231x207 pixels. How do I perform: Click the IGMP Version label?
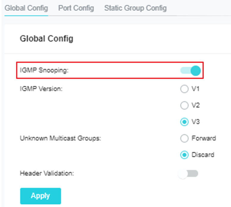pos(41,89)
